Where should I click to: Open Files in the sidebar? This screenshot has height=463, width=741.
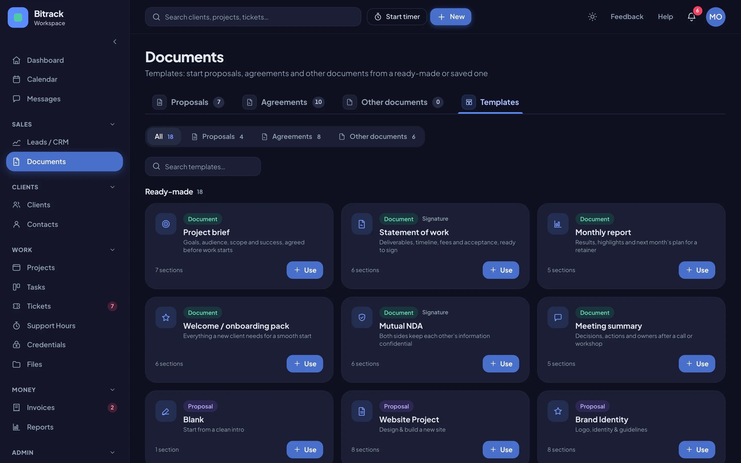click(x=64, y=364)
